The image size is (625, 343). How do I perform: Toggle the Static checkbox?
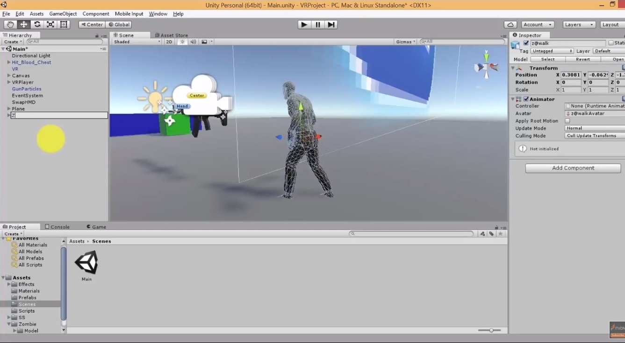coord(611,43)
